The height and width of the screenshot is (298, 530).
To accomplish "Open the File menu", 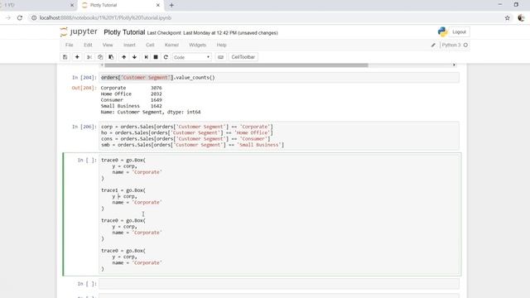I will pos(70,45).
